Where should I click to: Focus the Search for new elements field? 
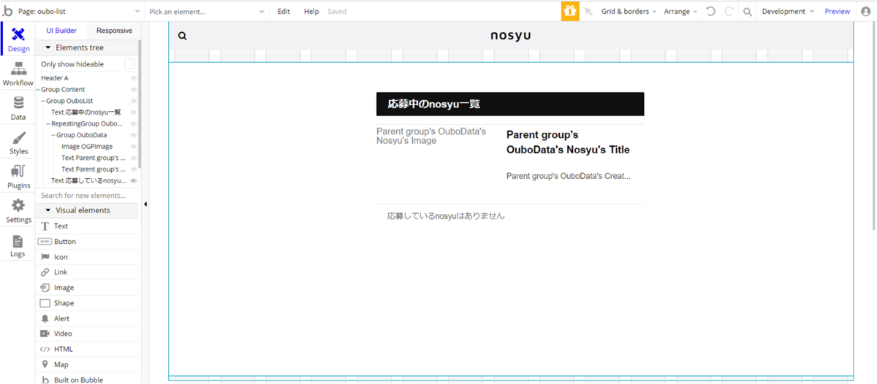point(87,196)
